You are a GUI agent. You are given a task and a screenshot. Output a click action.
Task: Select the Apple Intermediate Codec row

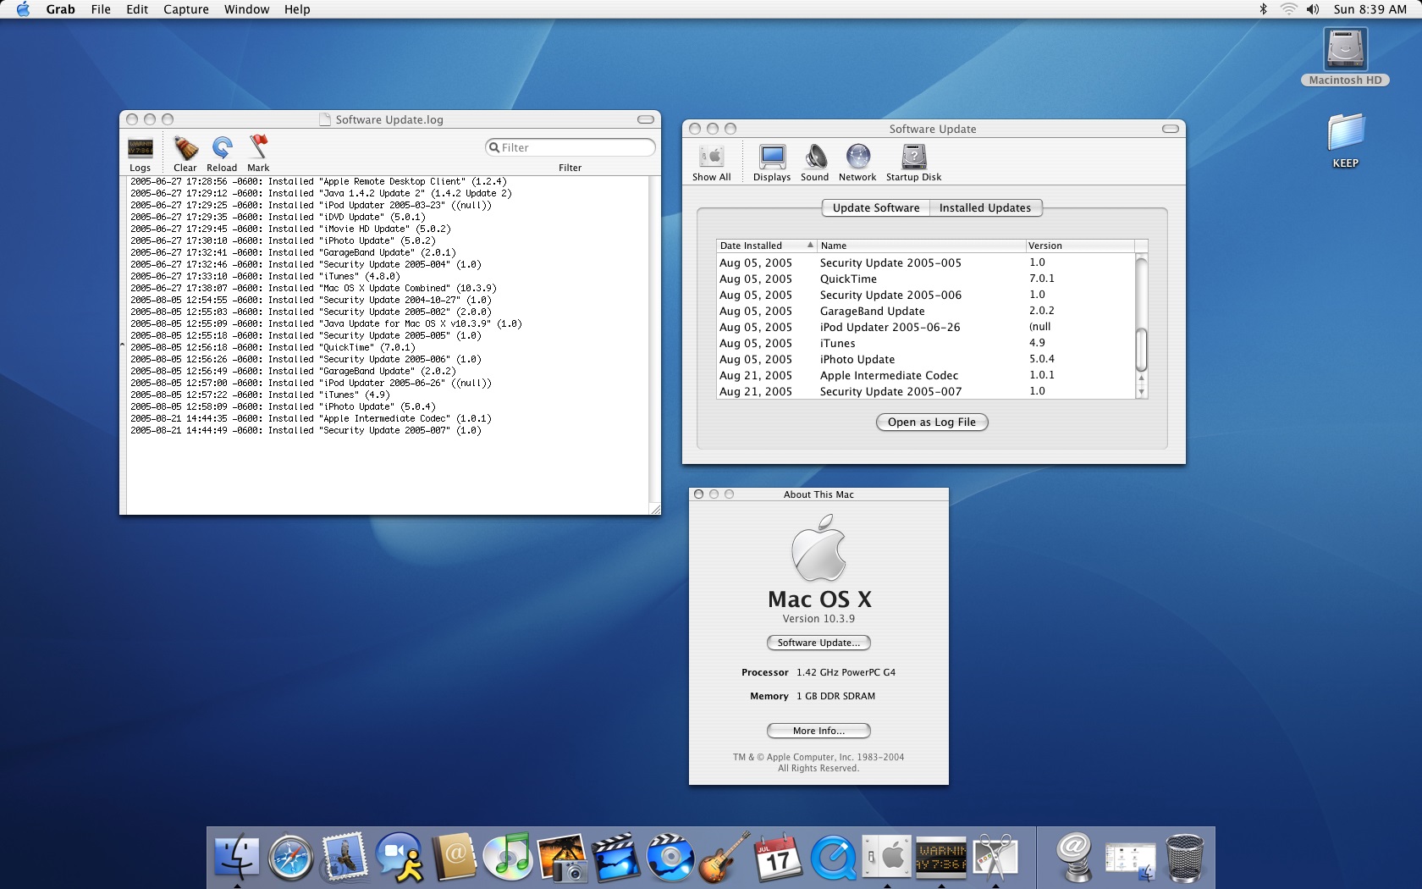pos(925,375)
